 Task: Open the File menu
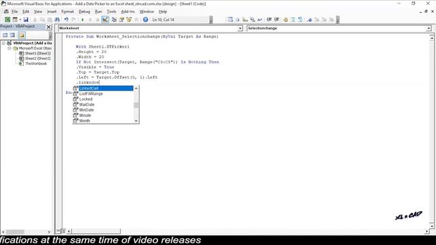[14, 12]
